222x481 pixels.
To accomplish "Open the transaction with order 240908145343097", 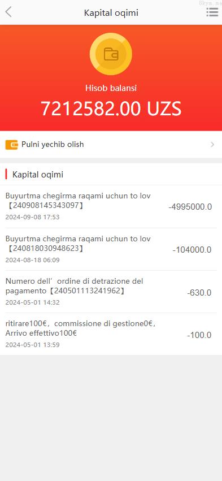I will (x=111, y=206).
